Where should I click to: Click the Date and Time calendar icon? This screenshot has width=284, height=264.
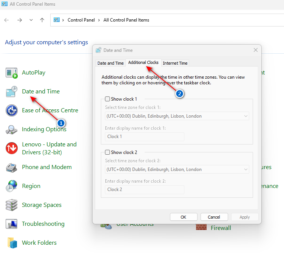(x=12, y=92)
